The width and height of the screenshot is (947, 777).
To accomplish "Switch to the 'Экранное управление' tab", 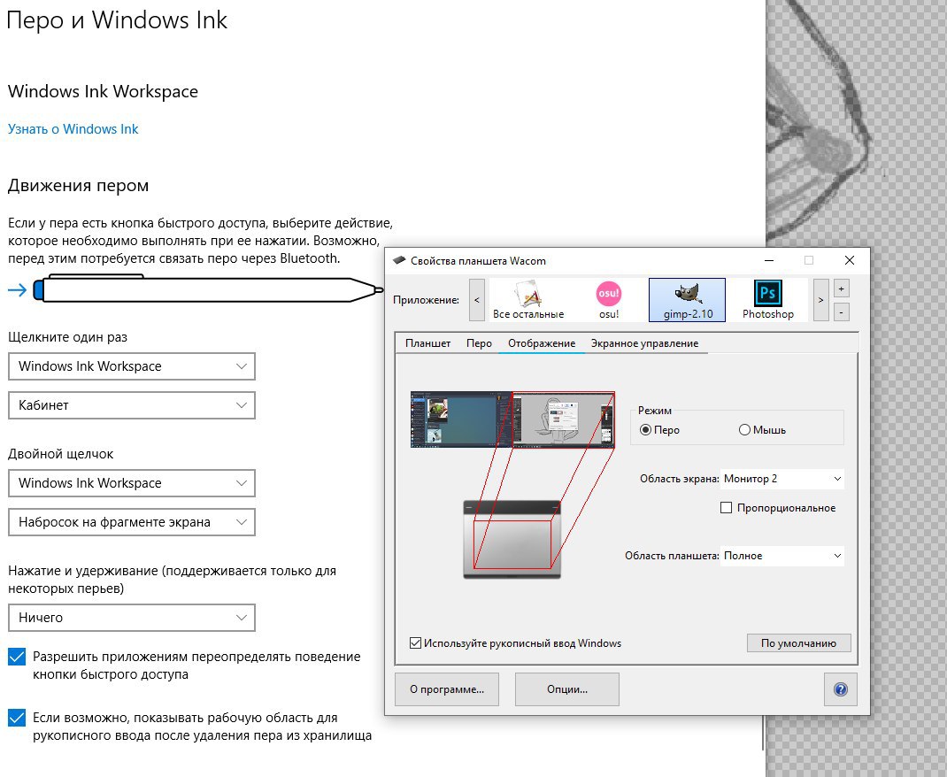I will coord(644,342).
